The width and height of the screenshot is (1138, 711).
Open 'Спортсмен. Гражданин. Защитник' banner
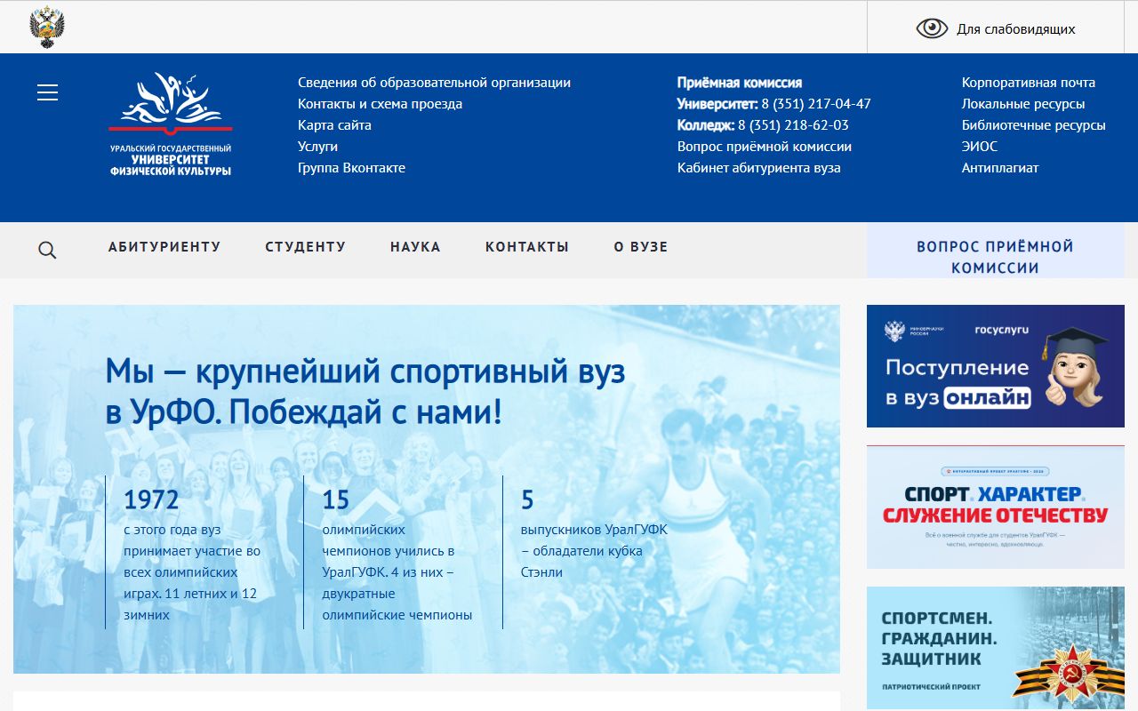[x=995, y=648]
